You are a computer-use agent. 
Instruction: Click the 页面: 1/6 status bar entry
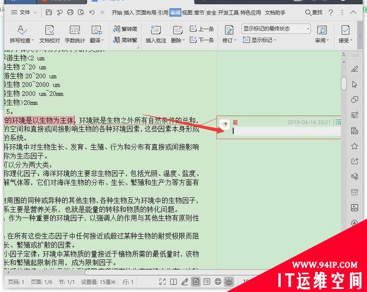(42, 282)
